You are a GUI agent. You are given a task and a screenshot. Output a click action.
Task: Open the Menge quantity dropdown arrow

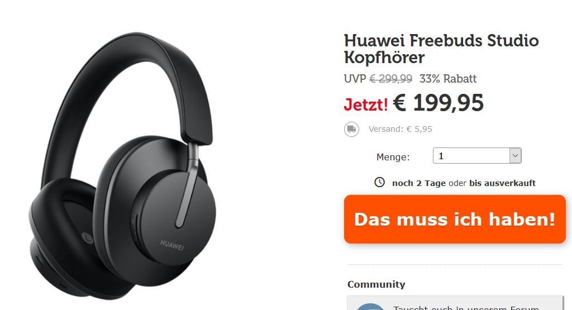coord(515,156)
